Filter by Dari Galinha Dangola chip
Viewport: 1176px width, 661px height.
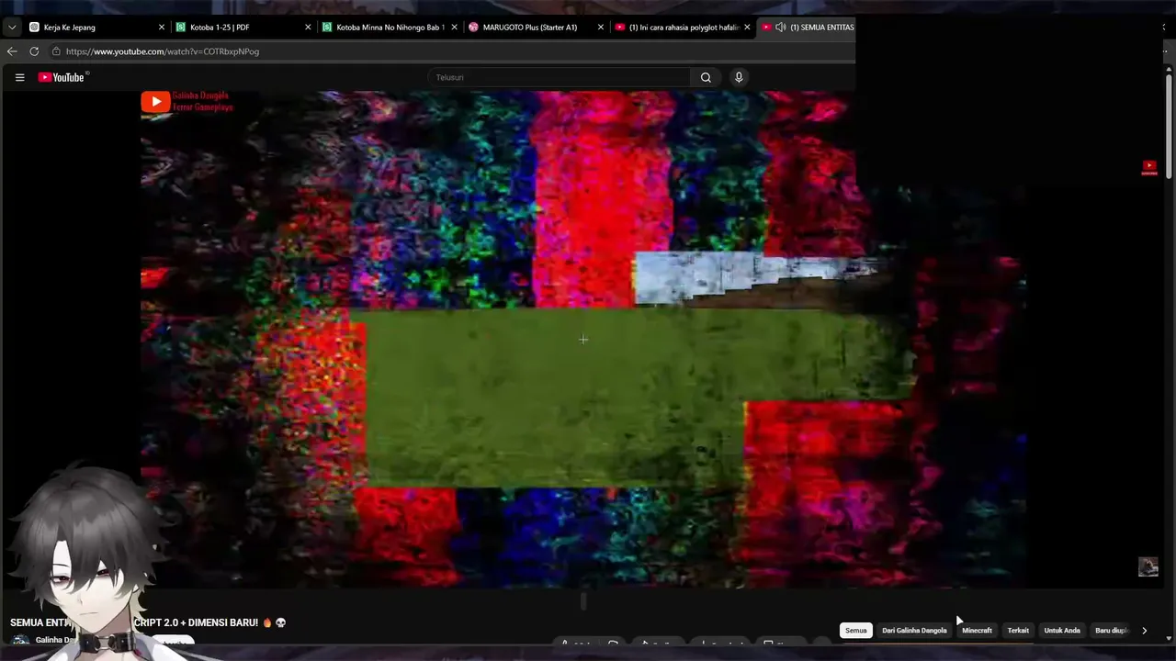point(914,631)
